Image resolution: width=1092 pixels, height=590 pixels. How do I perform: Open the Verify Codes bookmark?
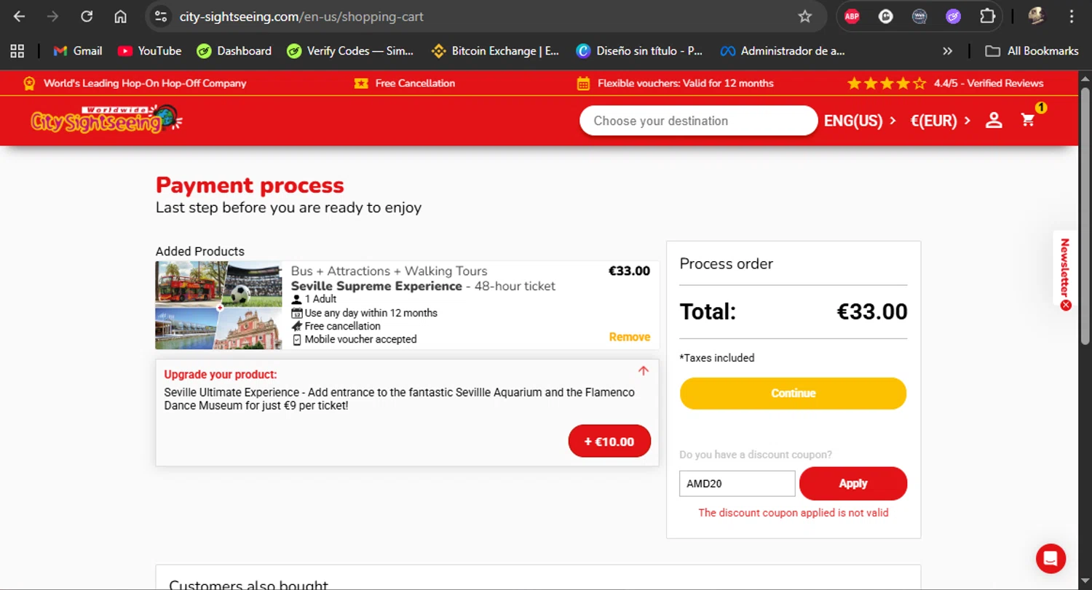[350, 51]
